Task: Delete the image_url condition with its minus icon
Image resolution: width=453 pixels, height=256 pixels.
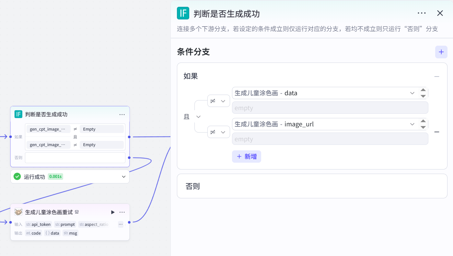Action: (x=437, y=132)
